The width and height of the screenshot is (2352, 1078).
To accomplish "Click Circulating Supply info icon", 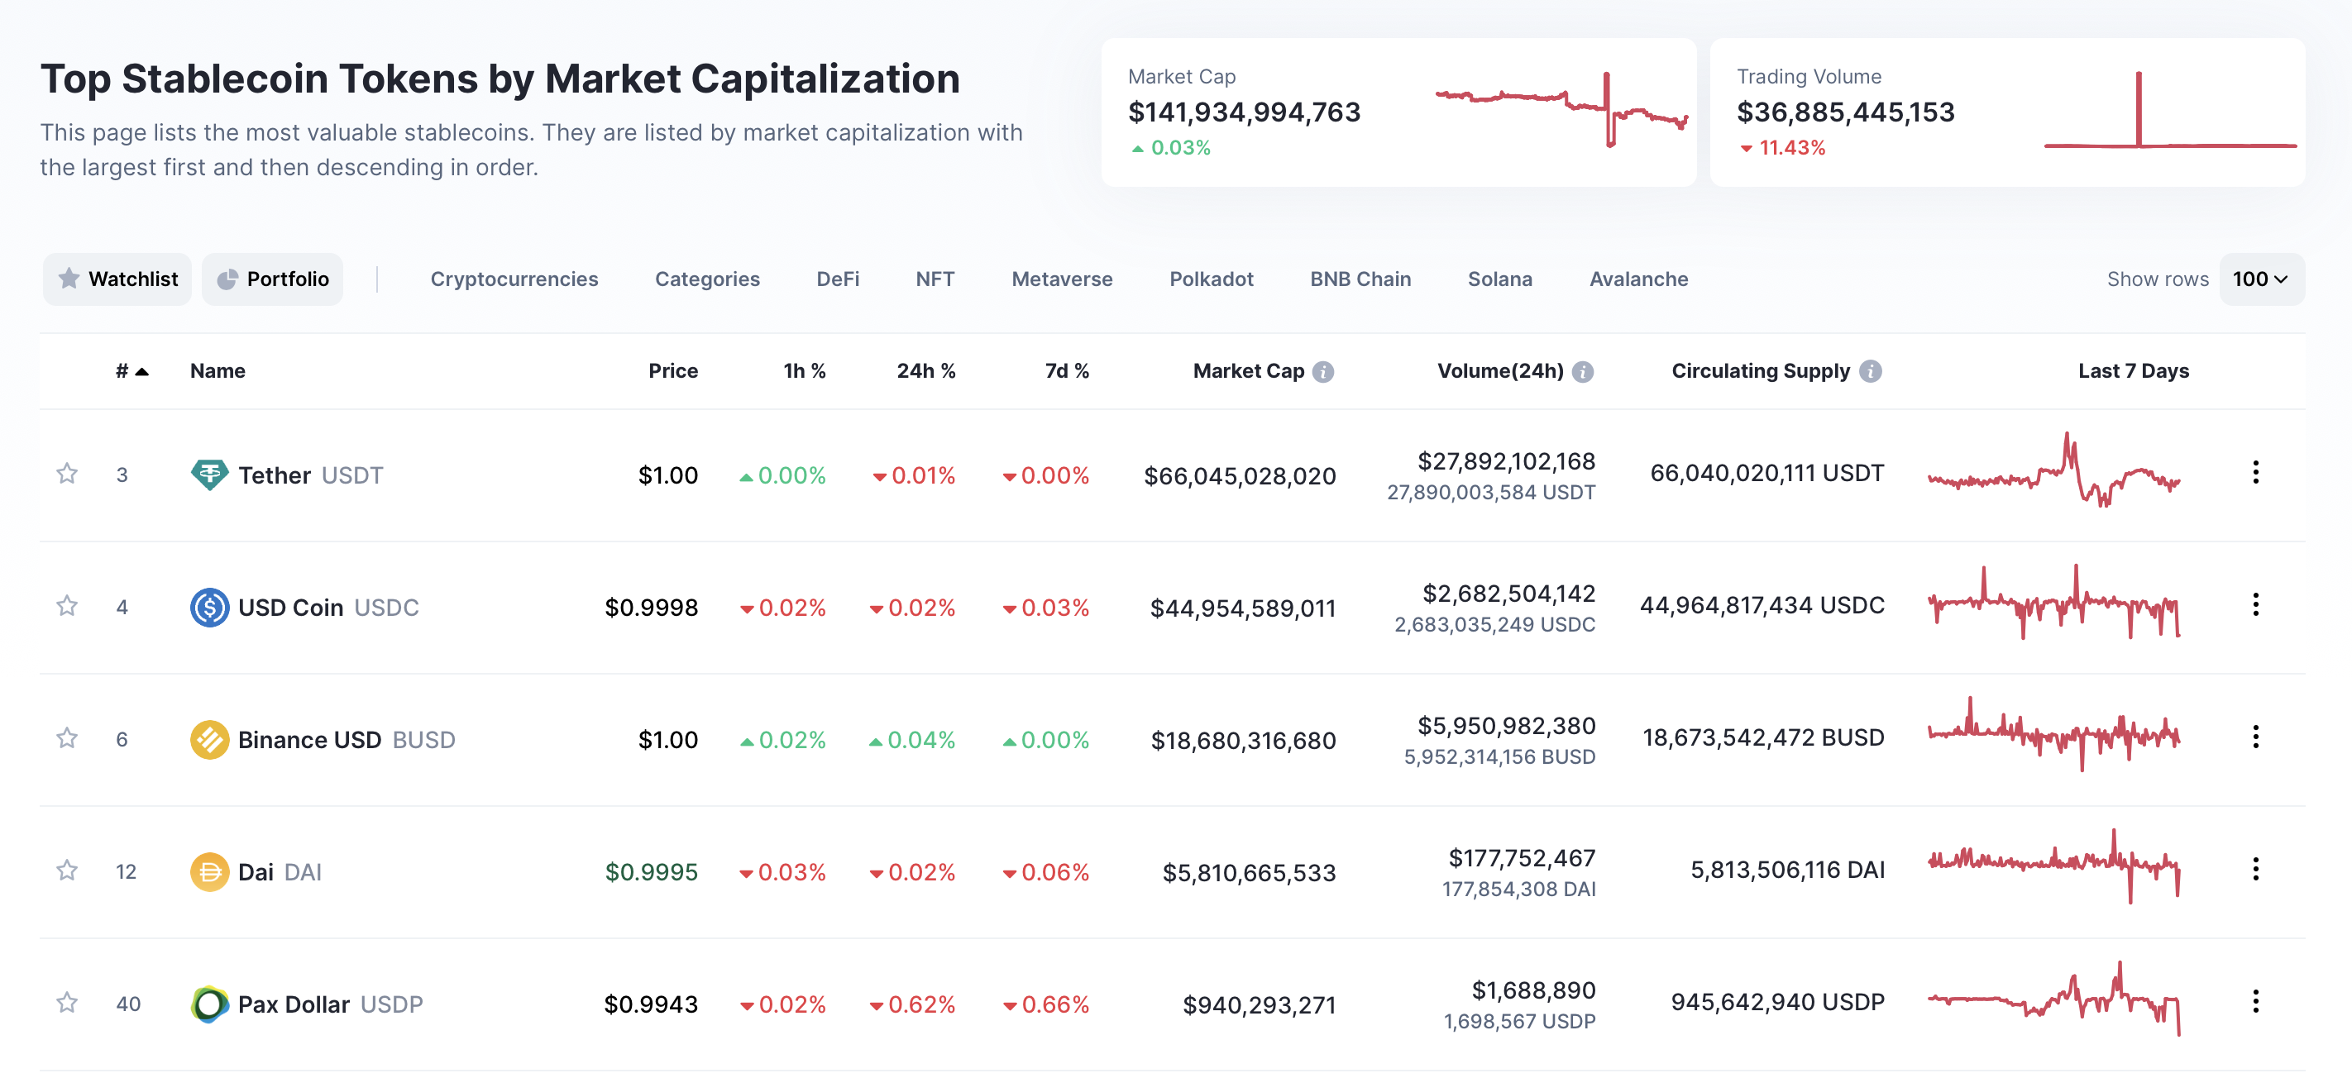I will pyautogui.click(x=1870, y=371).
